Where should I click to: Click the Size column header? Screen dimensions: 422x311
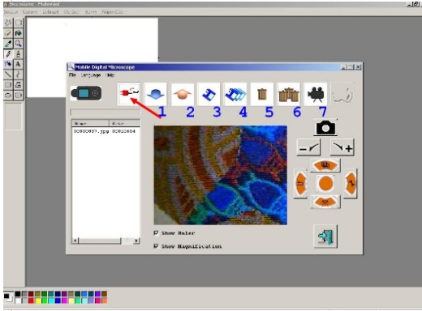pos(124,123)
